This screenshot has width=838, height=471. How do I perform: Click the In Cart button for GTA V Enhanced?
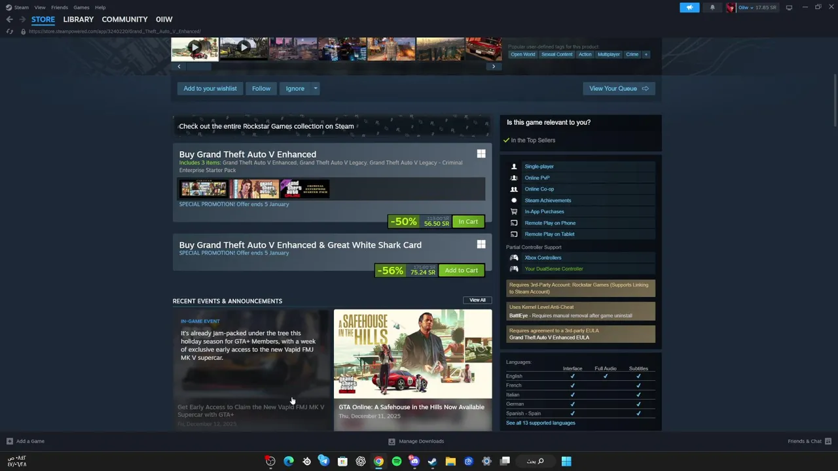point(468,222)
